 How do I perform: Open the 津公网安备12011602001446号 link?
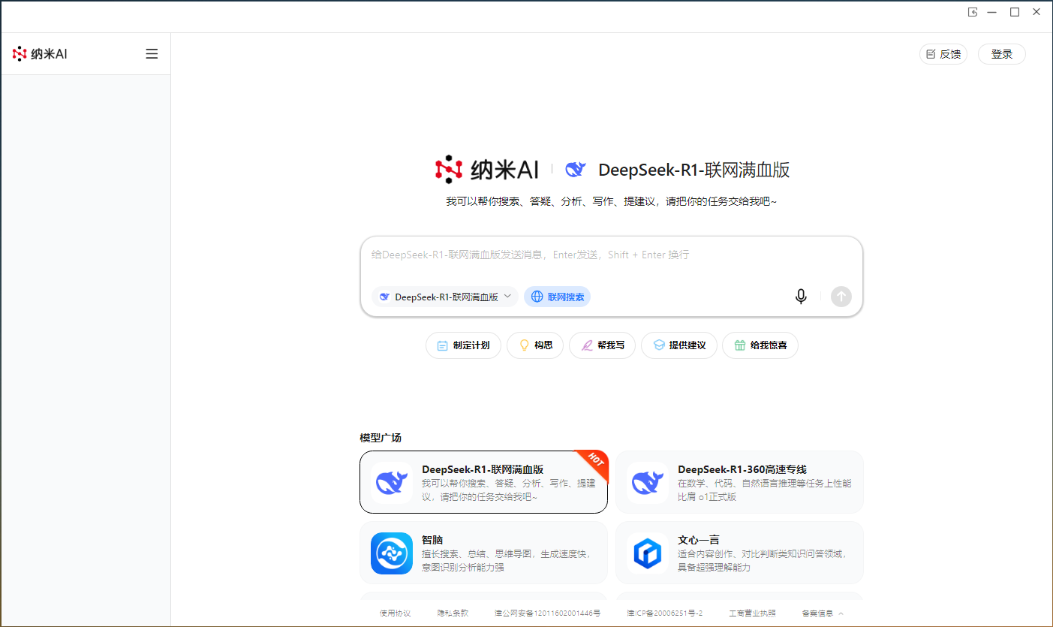[547, 613]
